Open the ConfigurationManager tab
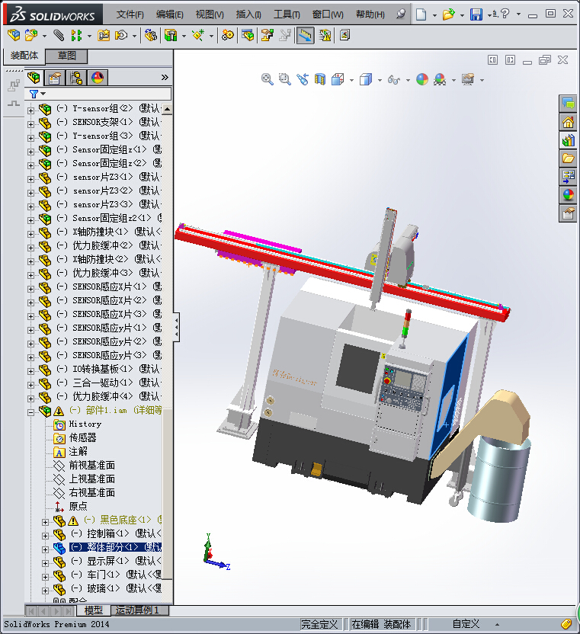The height and width of the screenshot is (634, 580). (76, 77)
